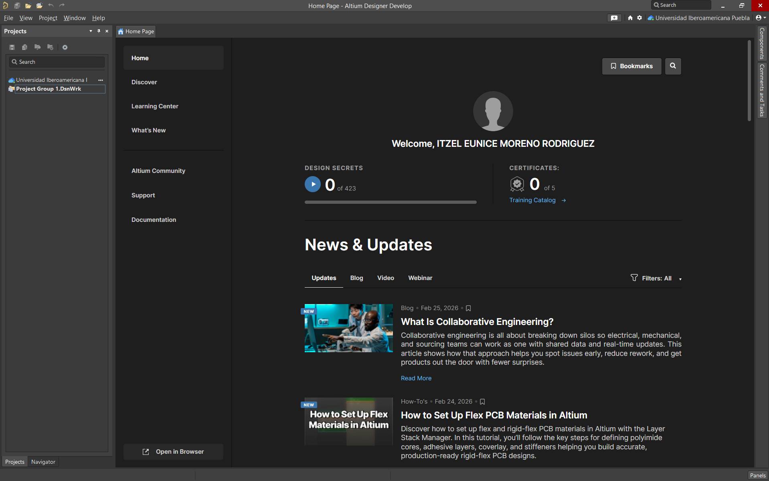Click the Design Secrets progress bar

(391, 202)
